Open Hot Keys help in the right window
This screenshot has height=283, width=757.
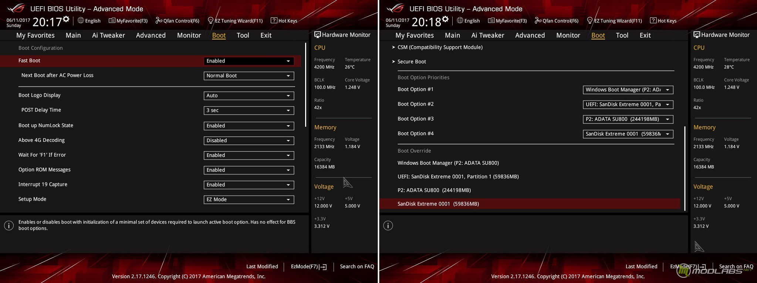click(x=663, y=21)
